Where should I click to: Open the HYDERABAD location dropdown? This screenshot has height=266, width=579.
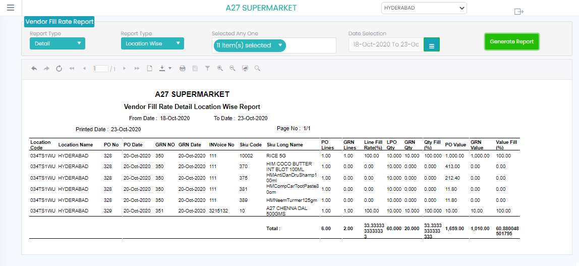tap(424, 8)
